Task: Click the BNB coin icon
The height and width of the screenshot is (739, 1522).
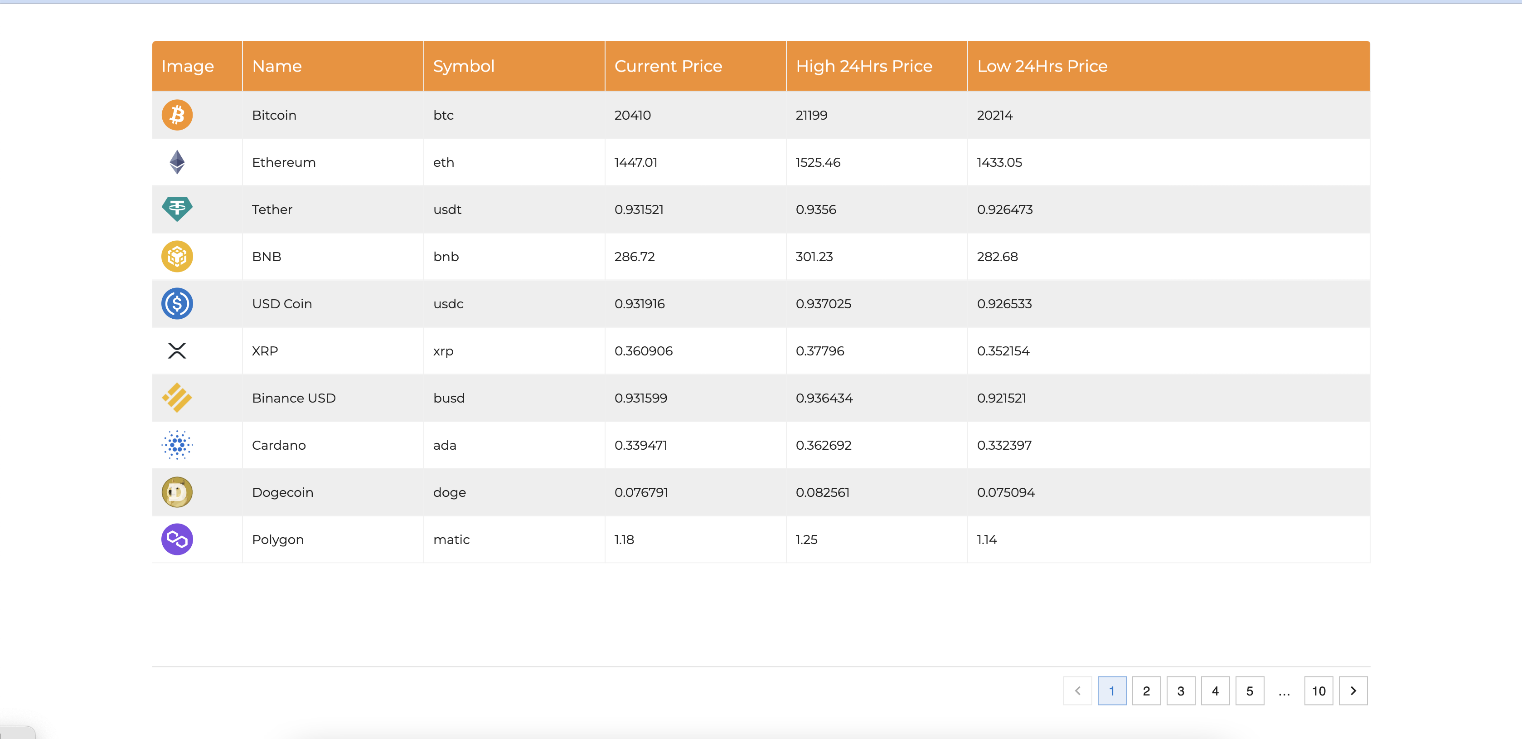Action: [x=177, y=256]
